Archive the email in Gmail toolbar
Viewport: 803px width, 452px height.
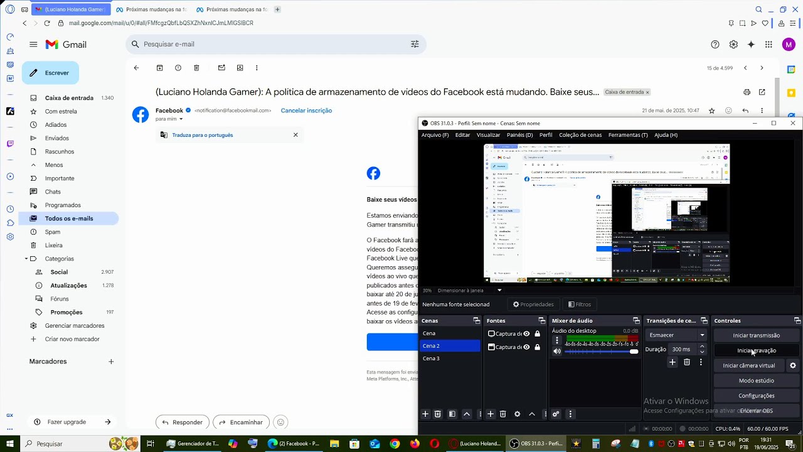[159, 68]
